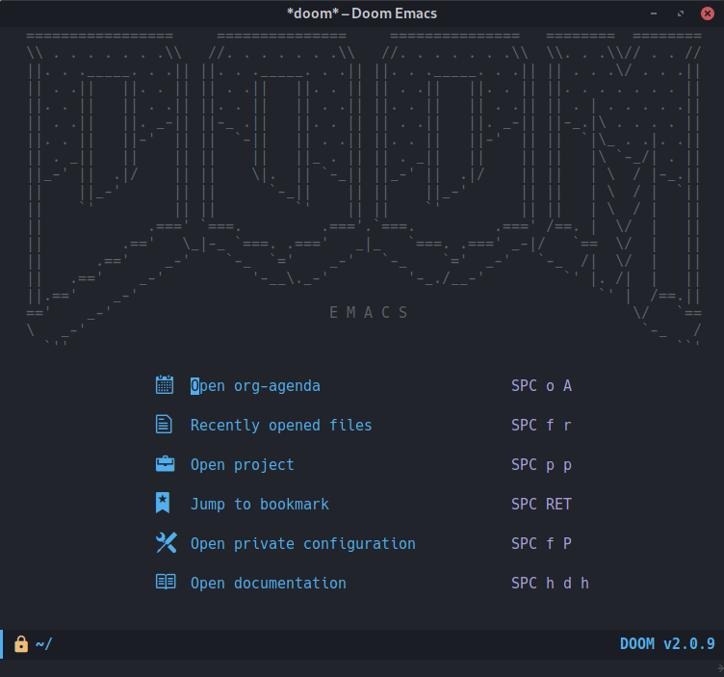Click the *doom* – Doom Emacs title

coord(362,13)
